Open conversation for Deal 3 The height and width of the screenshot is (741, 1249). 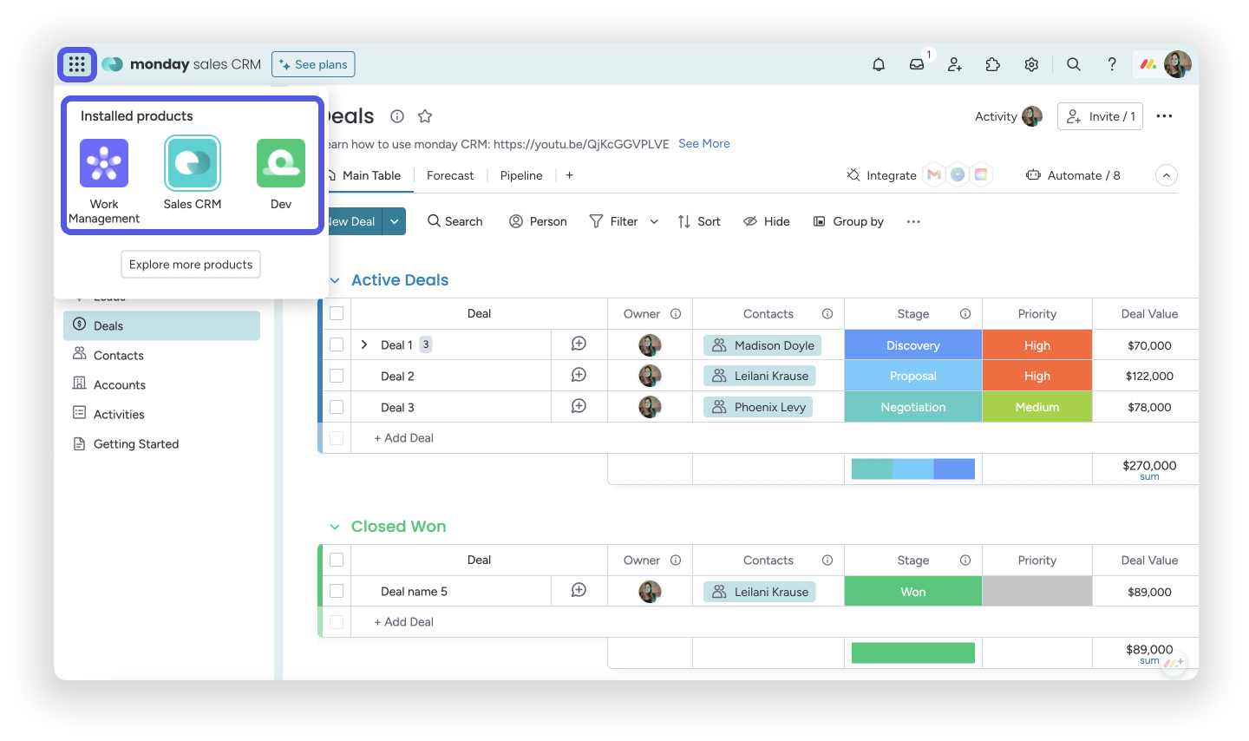point(579,407)
